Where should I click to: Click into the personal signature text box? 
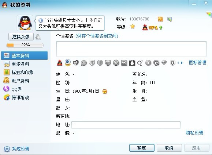[131, 49]
